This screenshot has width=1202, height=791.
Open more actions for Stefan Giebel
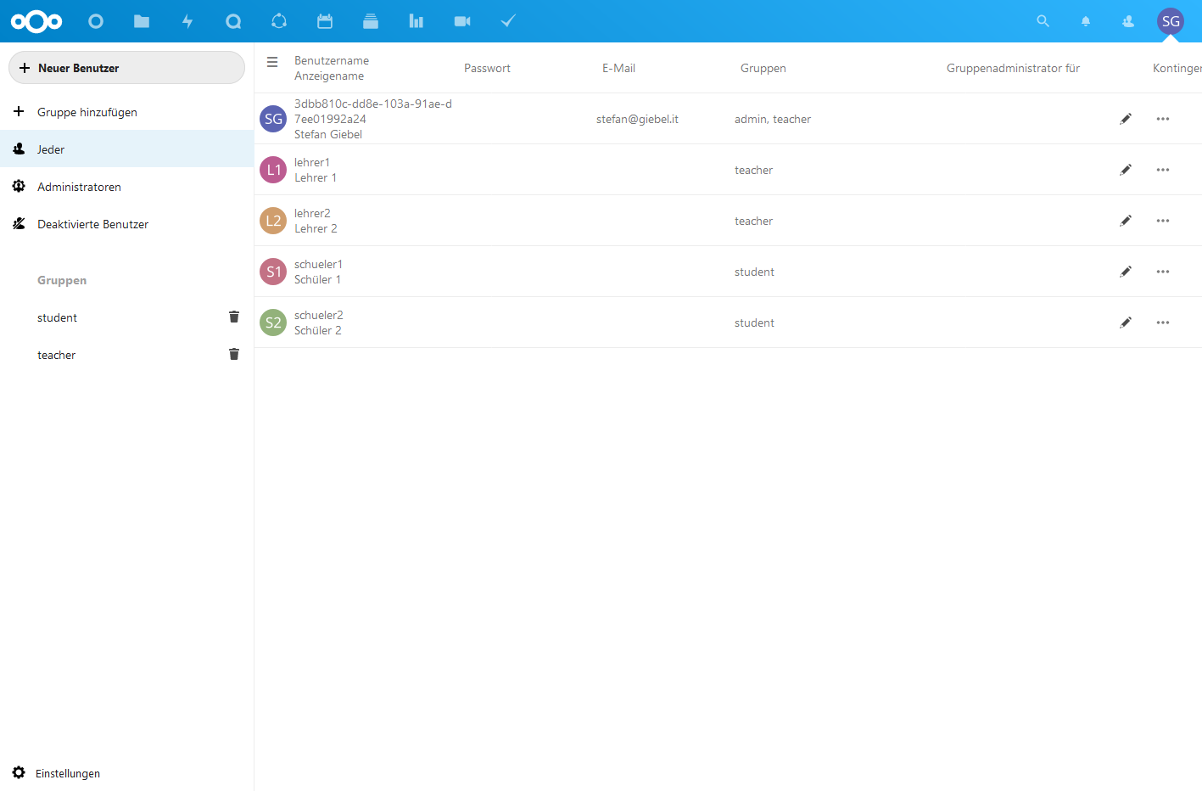click(1163, 119)
